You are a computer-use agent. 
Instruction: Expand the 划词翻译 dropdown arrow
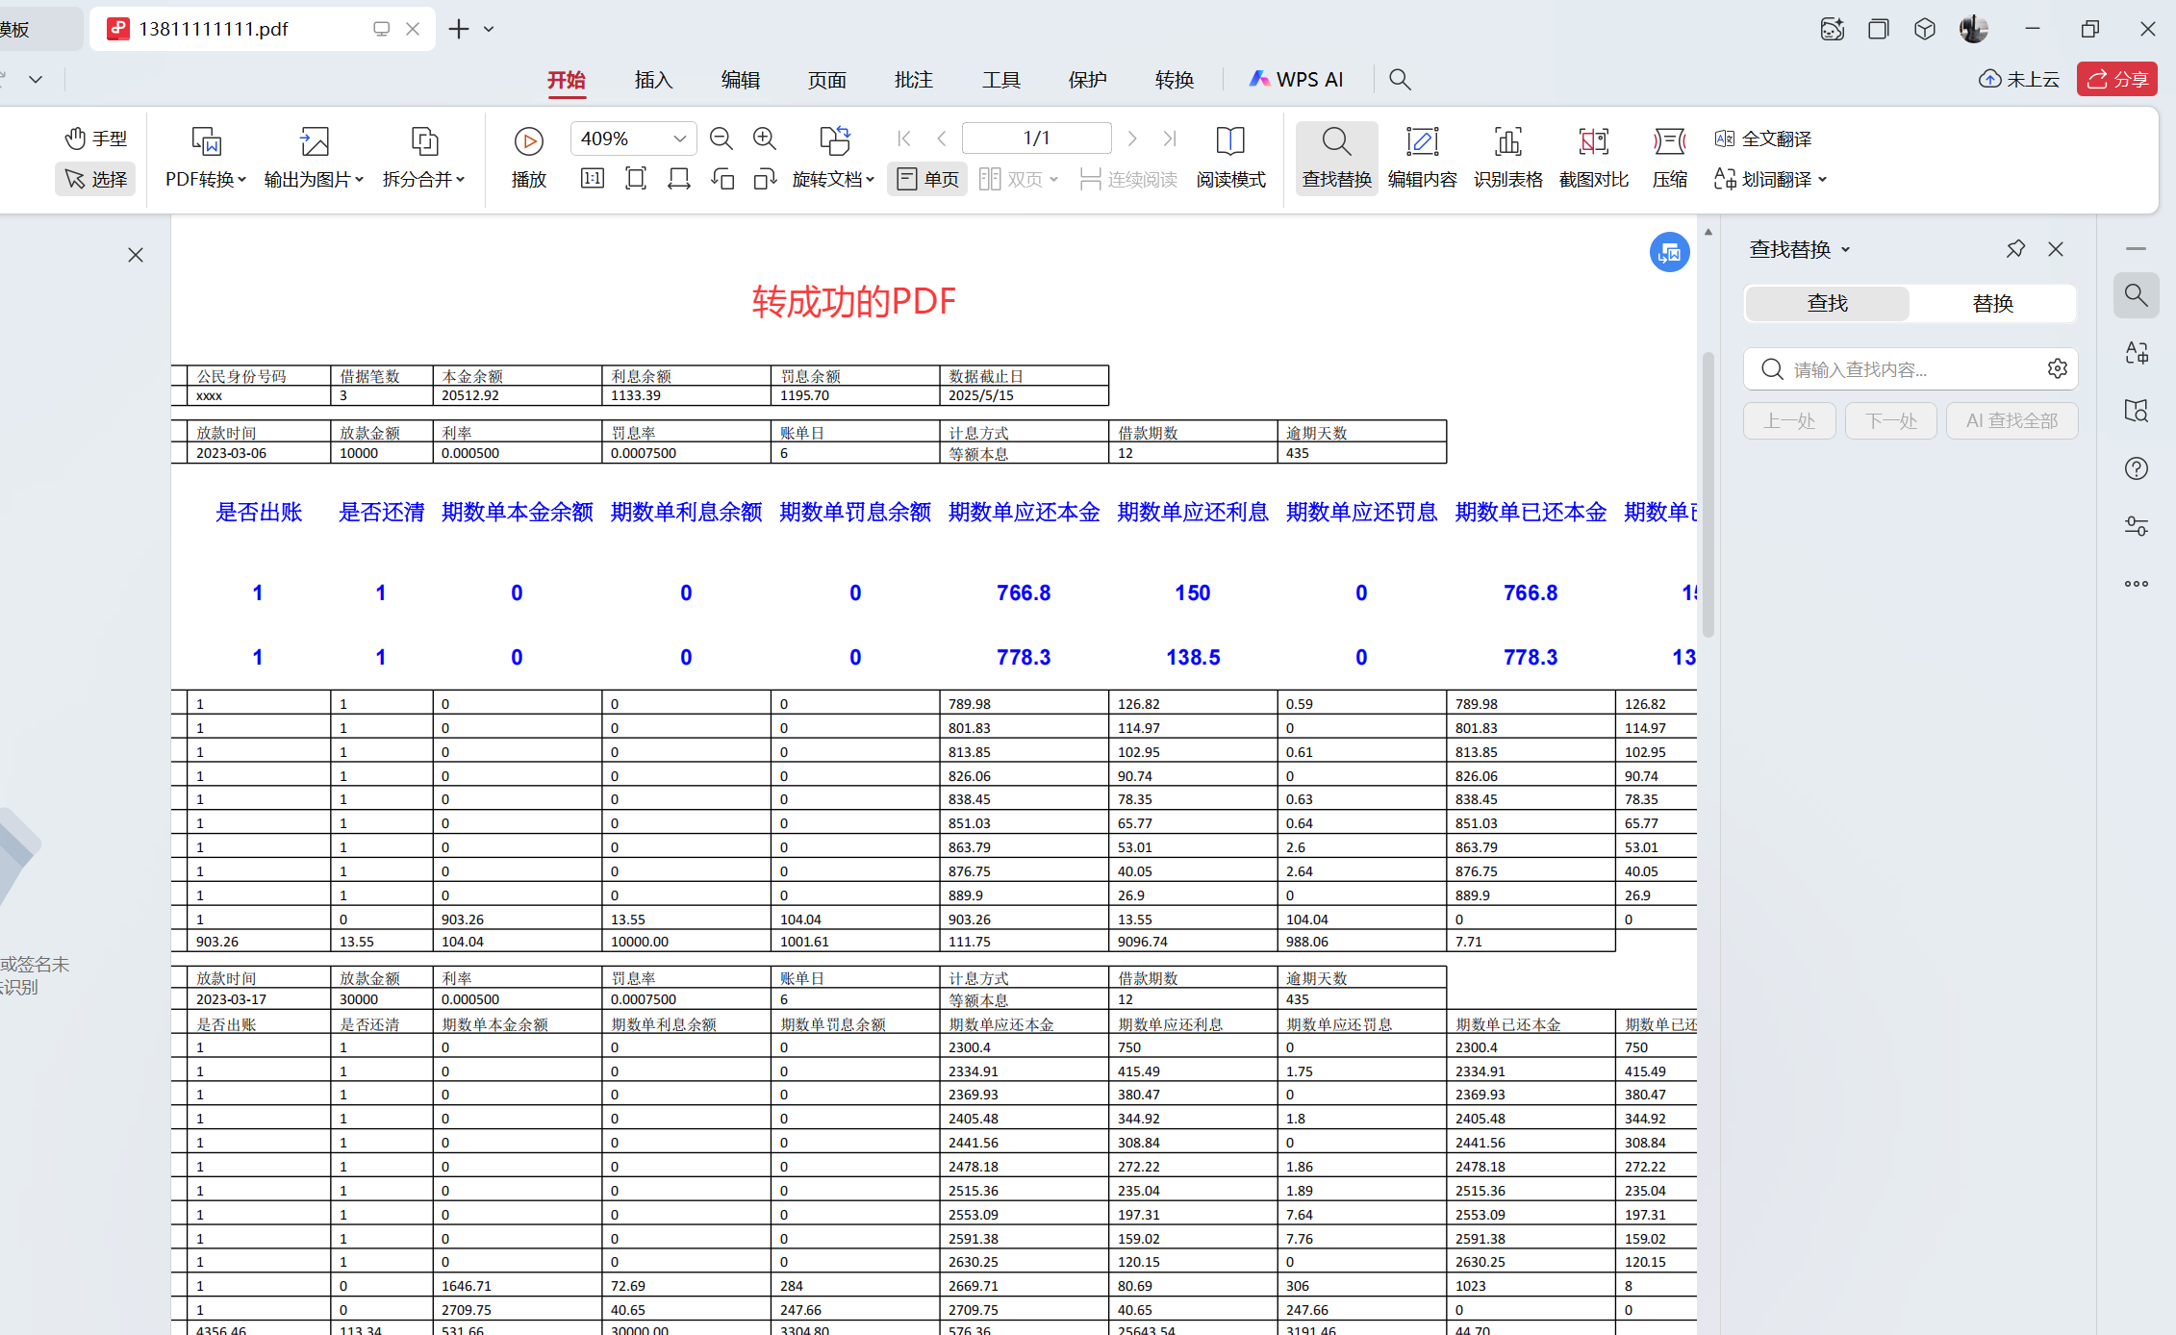tap(1823, 180)
